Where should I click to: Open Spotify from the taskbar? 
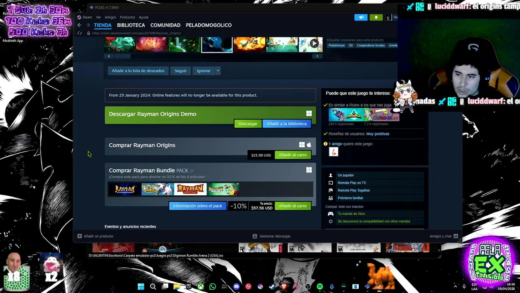[320, 286]
